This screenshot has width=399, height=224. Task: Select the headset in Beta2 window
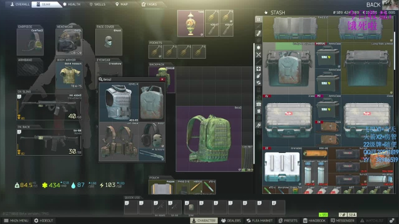tap(152, 135)
